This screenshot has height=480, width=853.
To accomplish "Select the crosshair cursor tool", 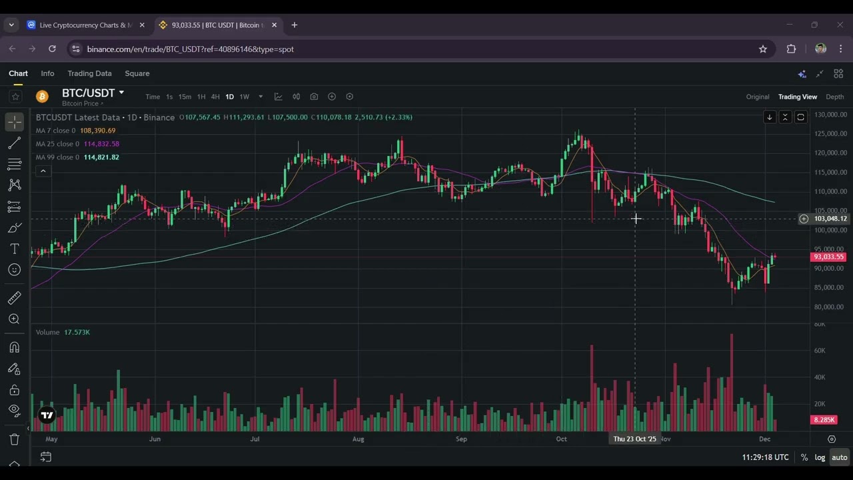I will [14, 122].
